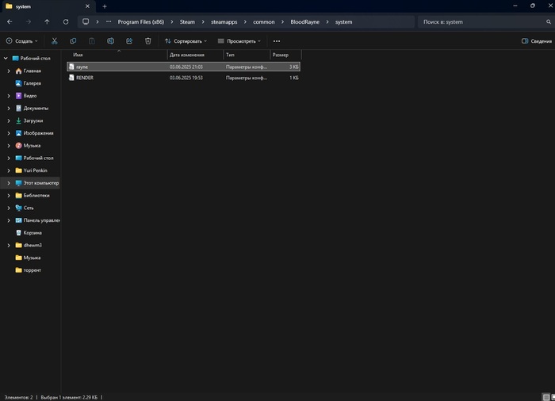Viewport: 555px width, 401px height.
Task: Click the Cut scissors icon in toolbar
Action: 55,40
